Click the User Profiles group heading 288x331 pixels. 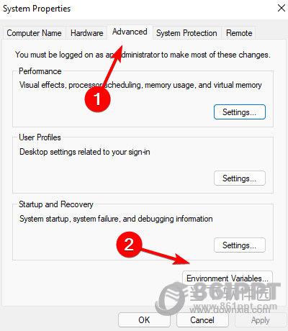point(40,137)
